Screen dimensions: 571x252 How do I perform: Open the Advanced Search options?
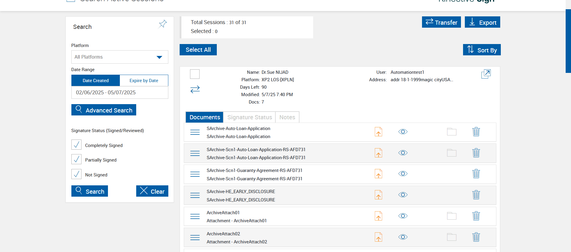(104, 110)
